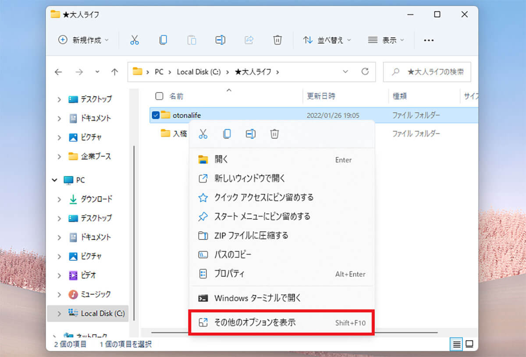Expand the Local Disk (C:) tree node
The image size is (526, 357).
[x=59, y=314]
